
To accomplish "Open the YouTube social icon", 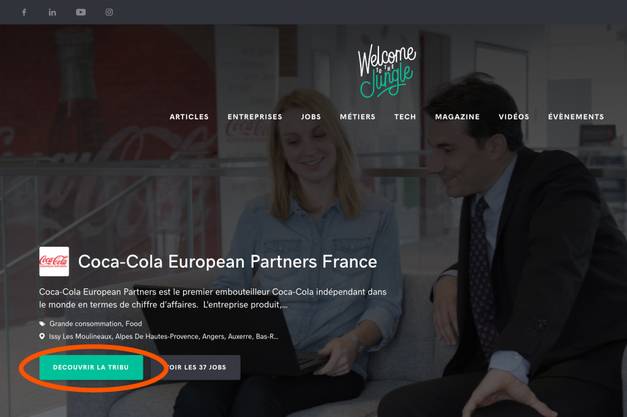I will click(81, 12).
